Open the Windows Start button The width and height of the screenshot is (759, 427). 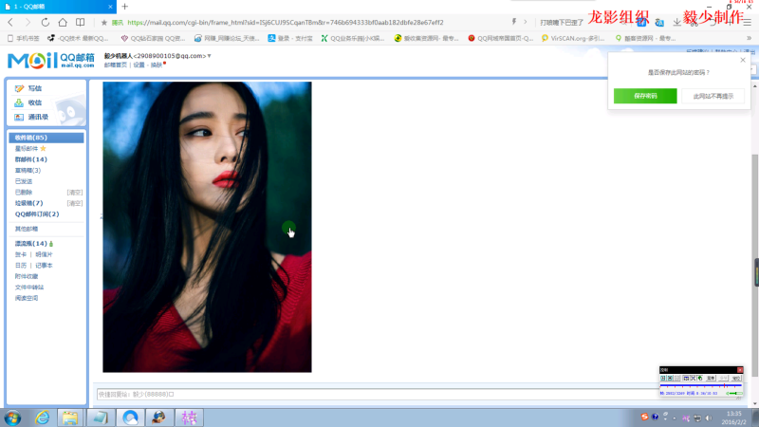13,418
